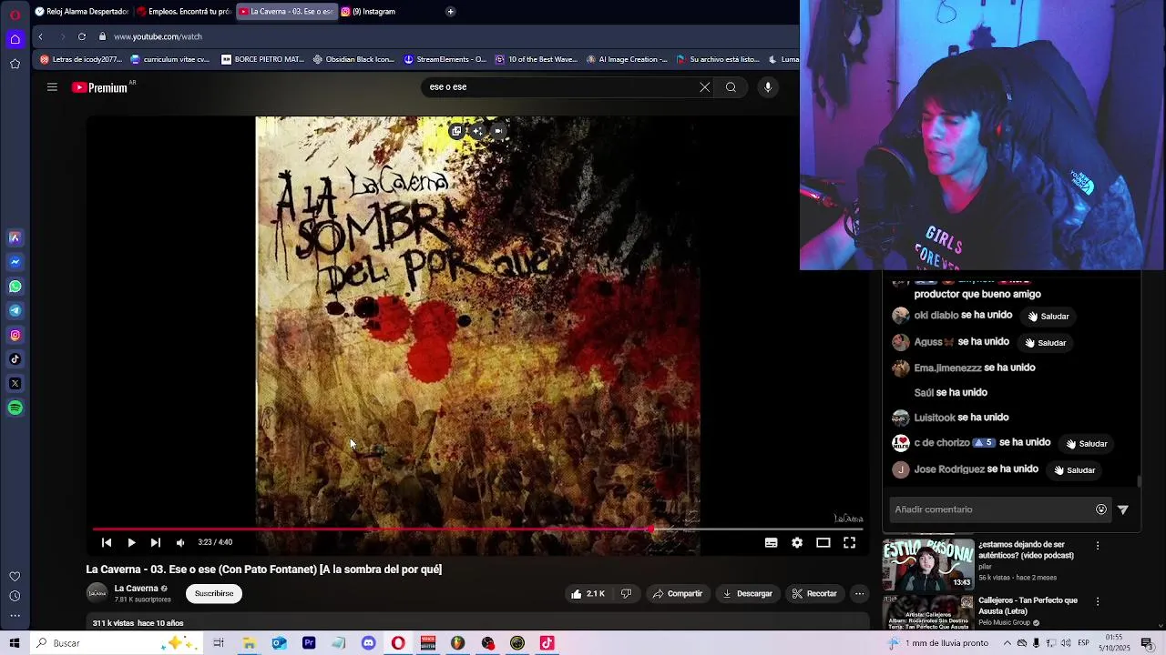Reload the page
This screenshot has width=1166, height=655.
click(x=82, y=36)
